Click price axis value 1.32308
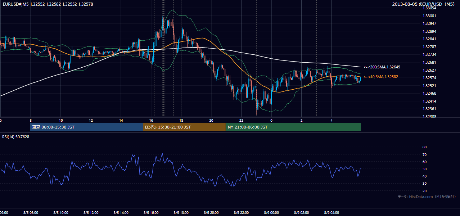The height and width of the screenshot is (216, 460). 429,117
